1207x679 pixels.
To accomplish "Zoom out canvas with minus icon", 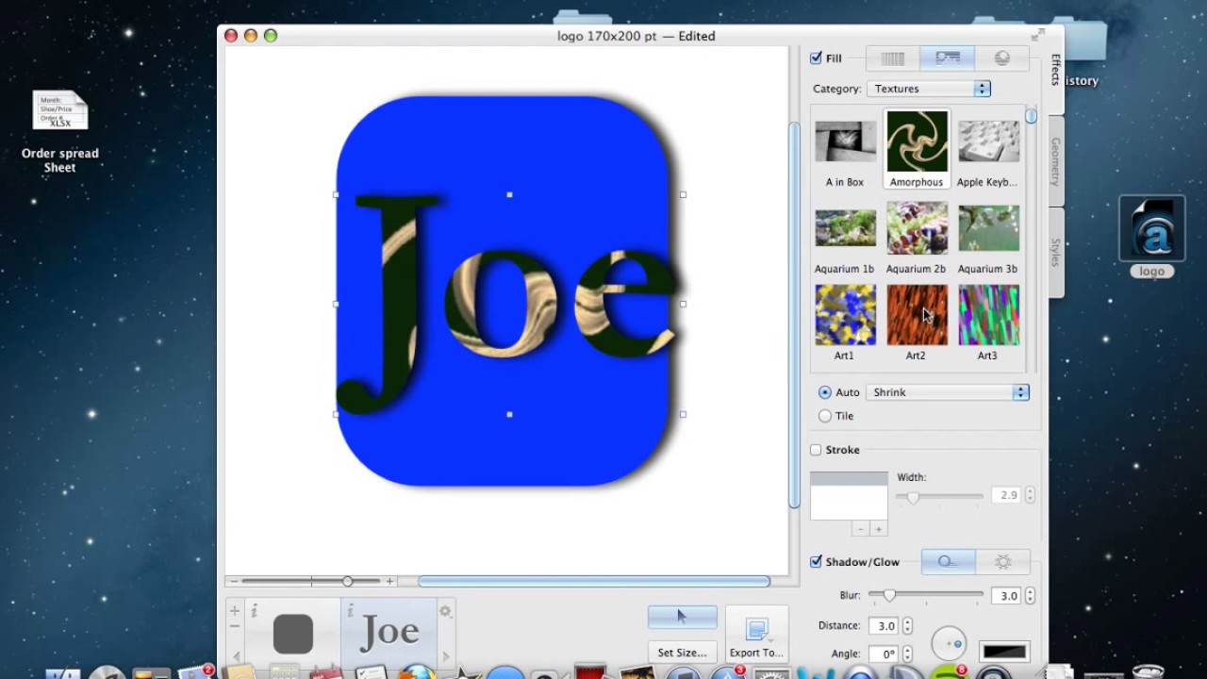I will click(x=234, y=582).
